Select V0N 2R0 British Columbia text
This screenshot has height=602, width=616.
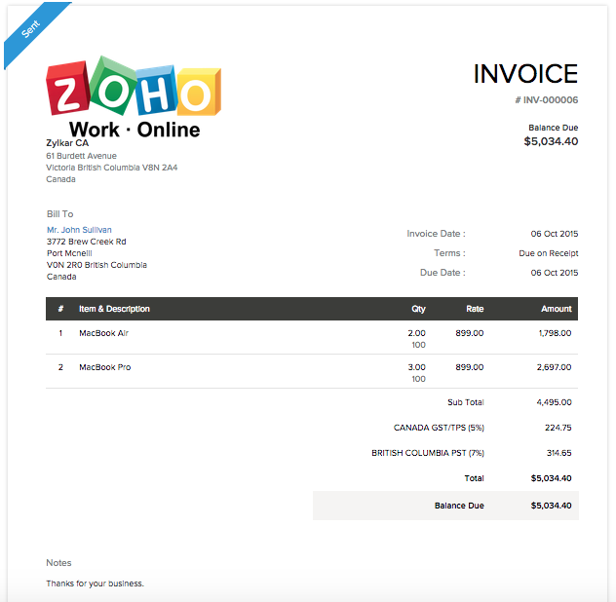click(x=96, y=265)
